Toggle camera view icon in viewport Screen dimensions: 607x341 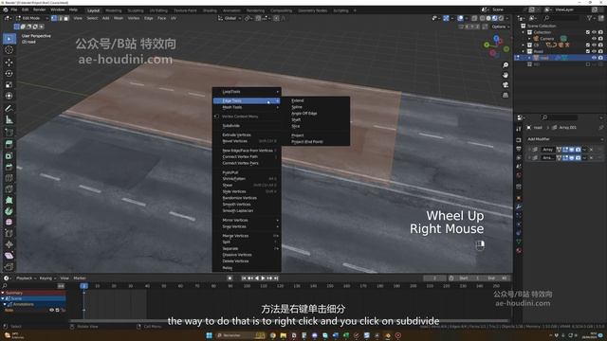(506, 84)
